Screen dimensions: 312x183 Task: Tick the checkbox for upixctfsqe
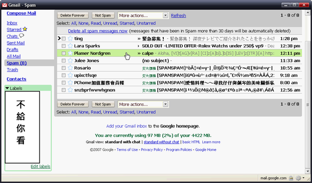pos(63,75)
